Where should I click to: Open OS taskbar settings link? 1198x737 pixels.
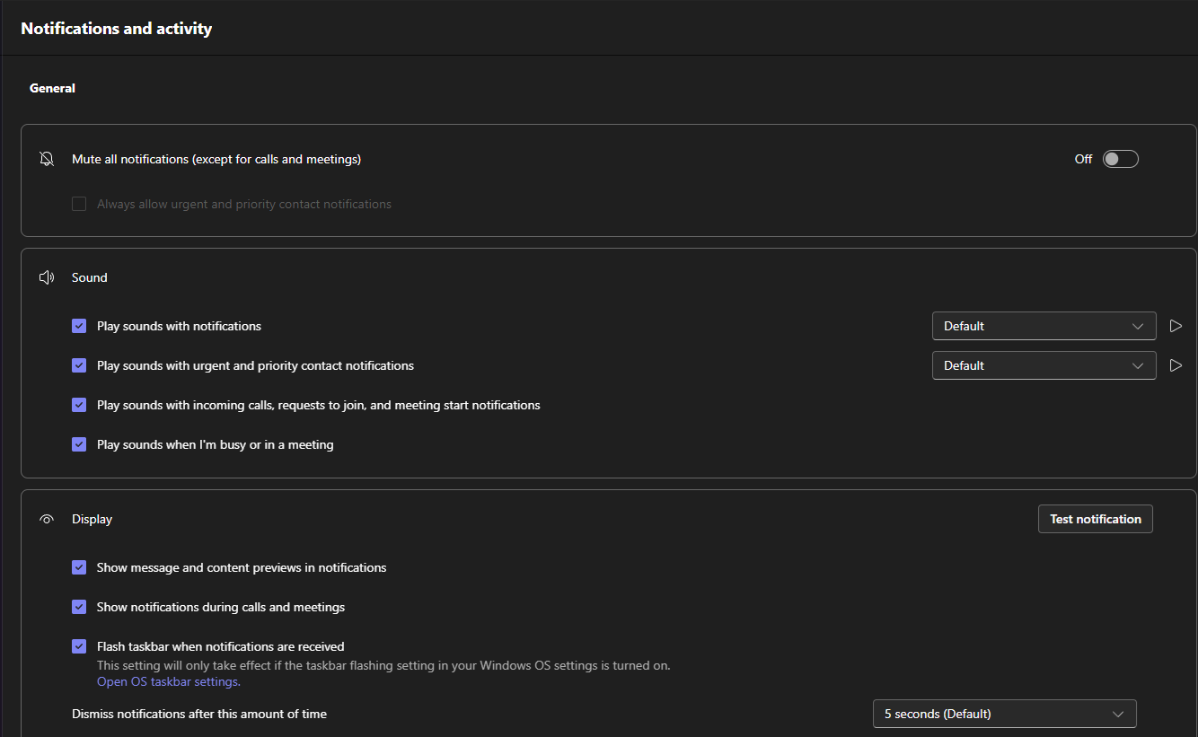tap(169, 681)
